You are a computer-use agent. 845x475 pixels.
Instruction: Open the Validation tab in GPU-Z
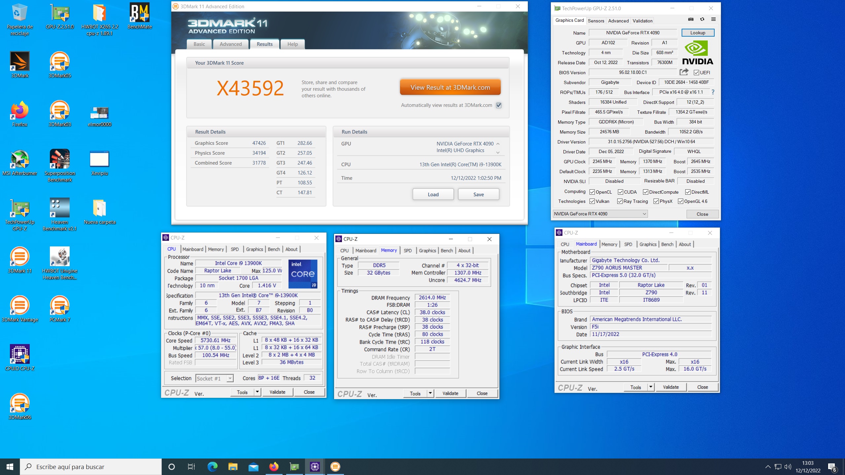[x=642, y=20]
